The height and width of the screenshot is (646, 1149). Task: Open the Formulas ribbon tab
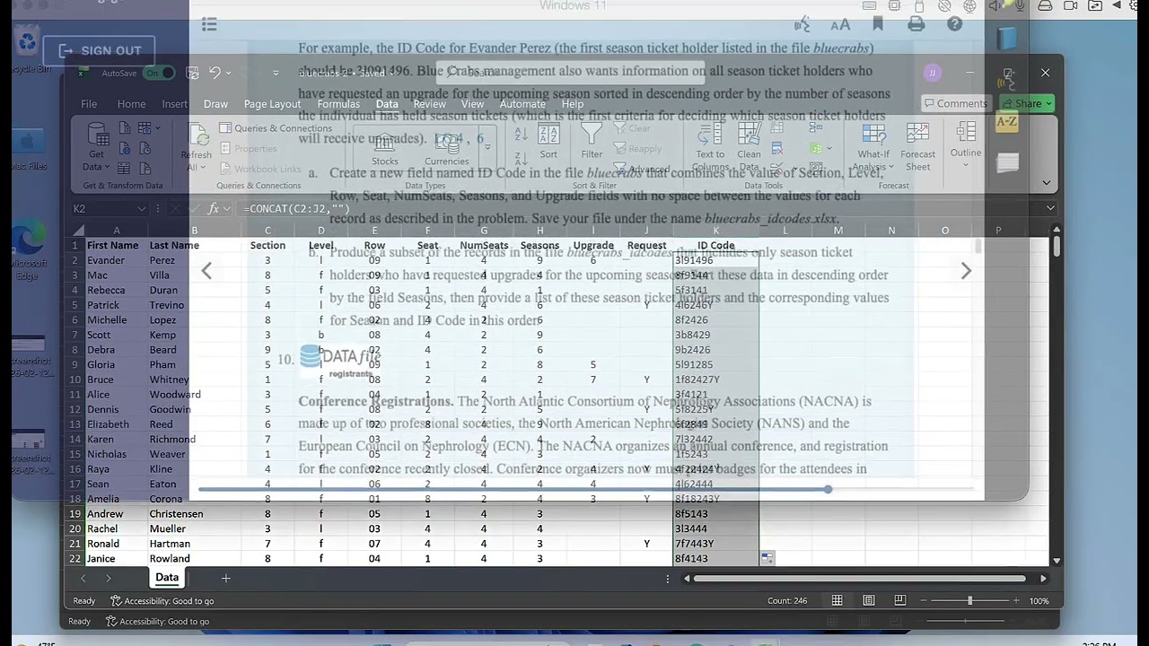(338, 104)
